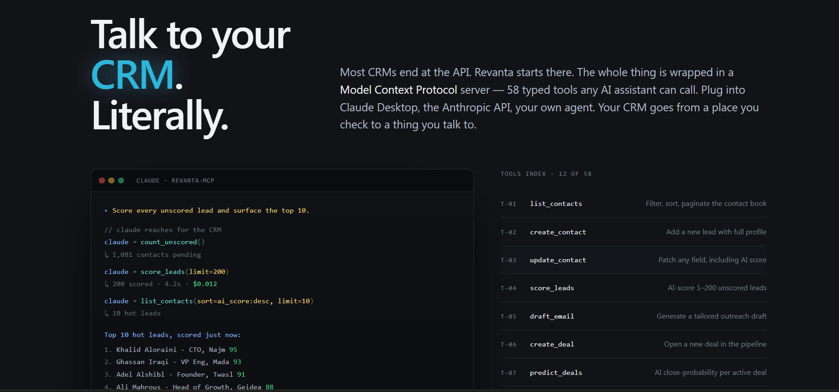This screenshot has height=392, width=839.
Task: Click the comment "// claude reaches for the CRM"
Action: click(x=163, y=230)
